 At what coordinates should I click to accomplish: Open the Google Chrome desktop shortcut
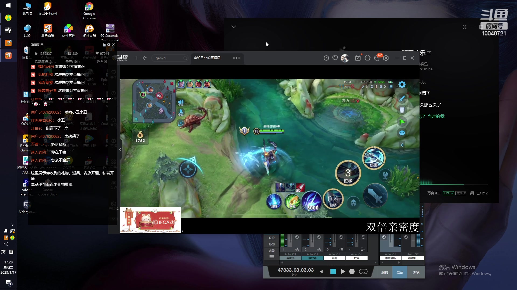coord(89,11)
